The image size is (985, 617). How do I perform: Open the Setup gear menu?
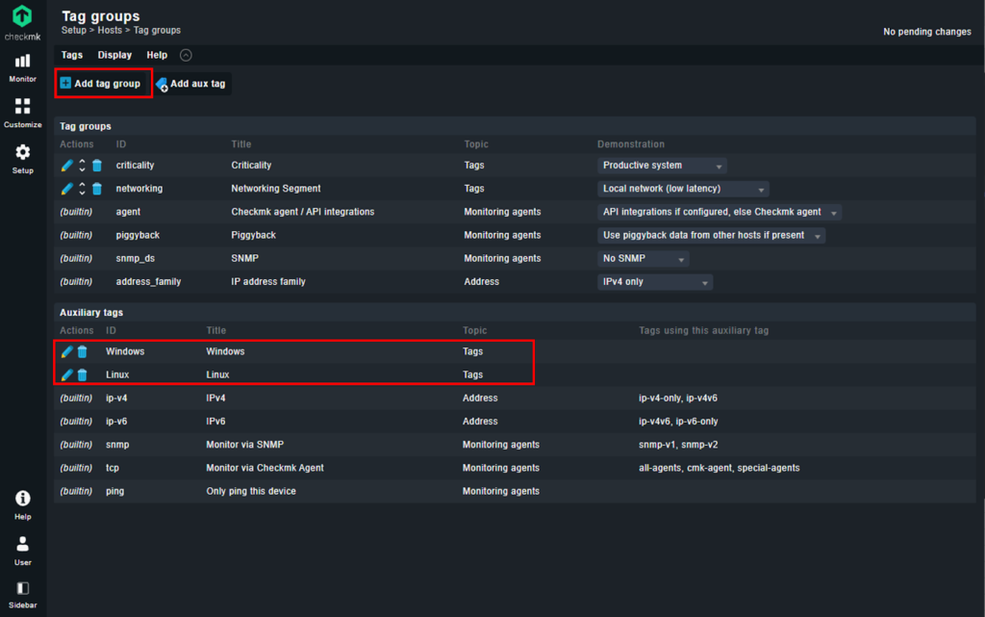(23, 158)
